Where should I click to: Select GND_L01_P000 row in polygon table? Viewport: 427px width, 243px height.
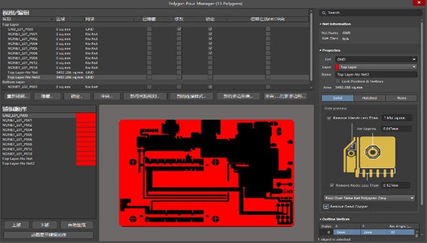point(156,29)
